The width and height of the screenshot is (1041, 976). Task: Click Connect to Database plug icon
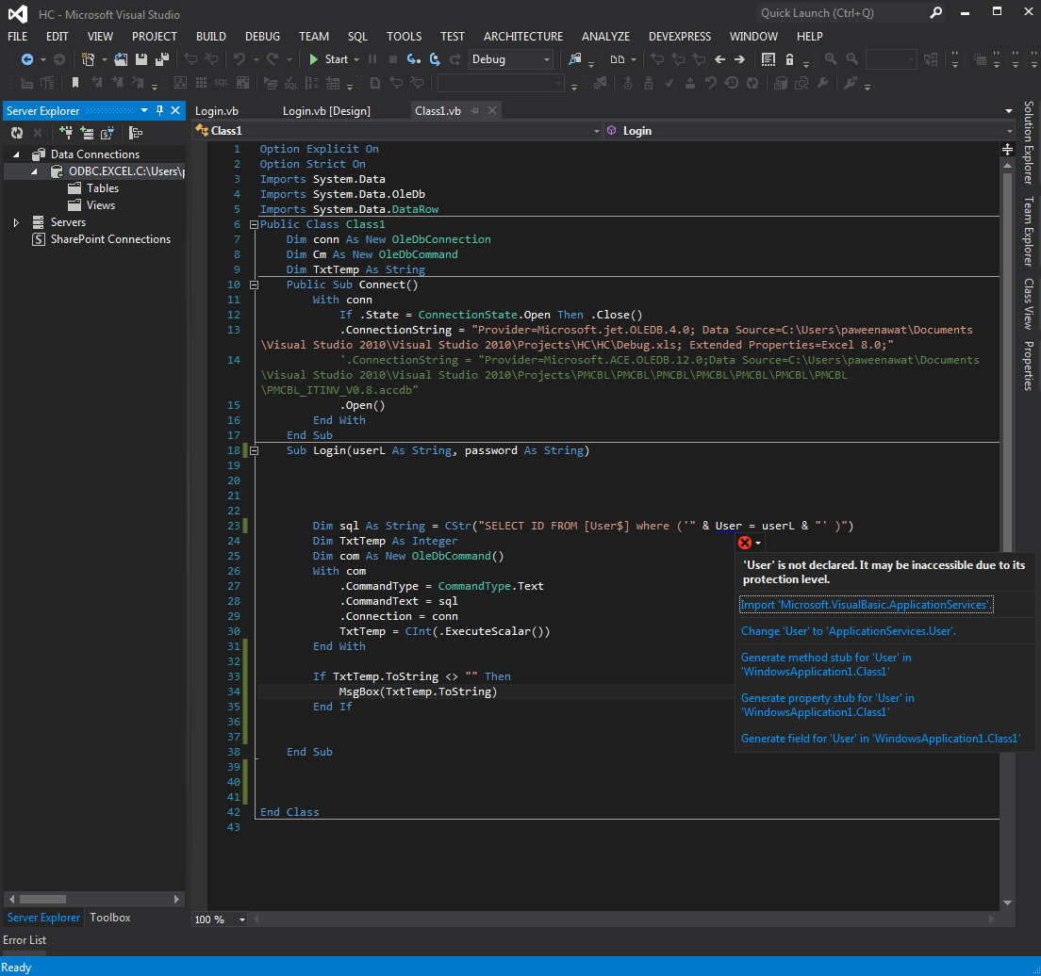coord(66,134)
